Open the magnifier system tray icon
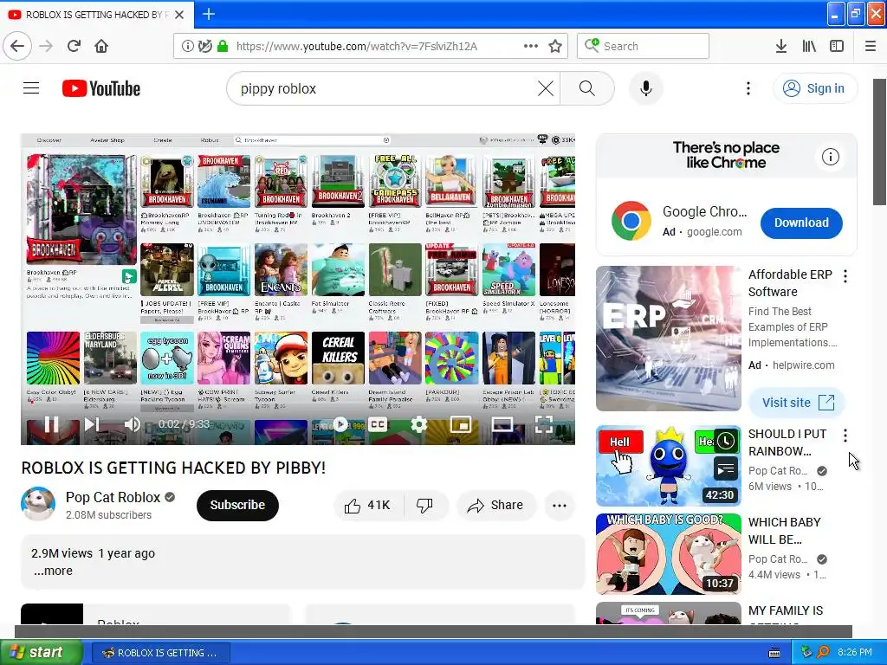The image size is (887, 665). [x=823, y=653]
